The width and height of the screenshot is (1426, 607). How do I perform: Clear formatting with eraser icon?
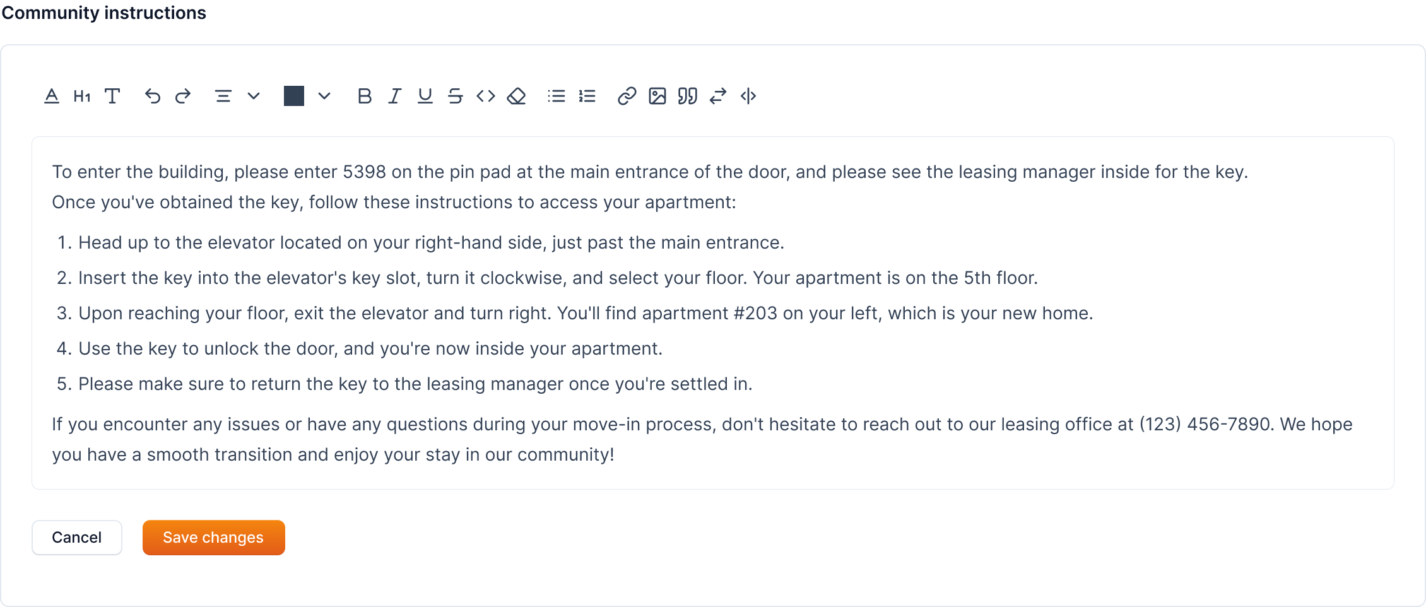516,97
